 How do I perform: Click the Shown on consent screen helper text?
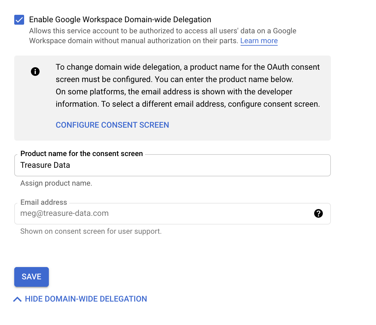91,231
